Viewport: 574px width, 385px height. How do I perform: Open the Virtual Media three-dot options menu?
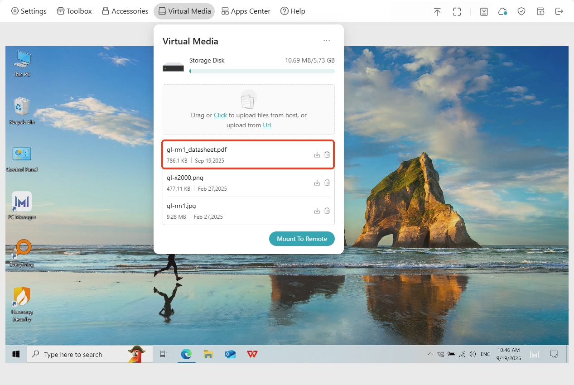click(x=327, y=41)
